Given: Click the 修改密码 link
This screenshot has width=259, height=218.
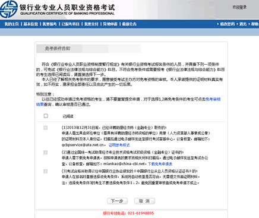Looking at the screenshot, I should (228, 24).
